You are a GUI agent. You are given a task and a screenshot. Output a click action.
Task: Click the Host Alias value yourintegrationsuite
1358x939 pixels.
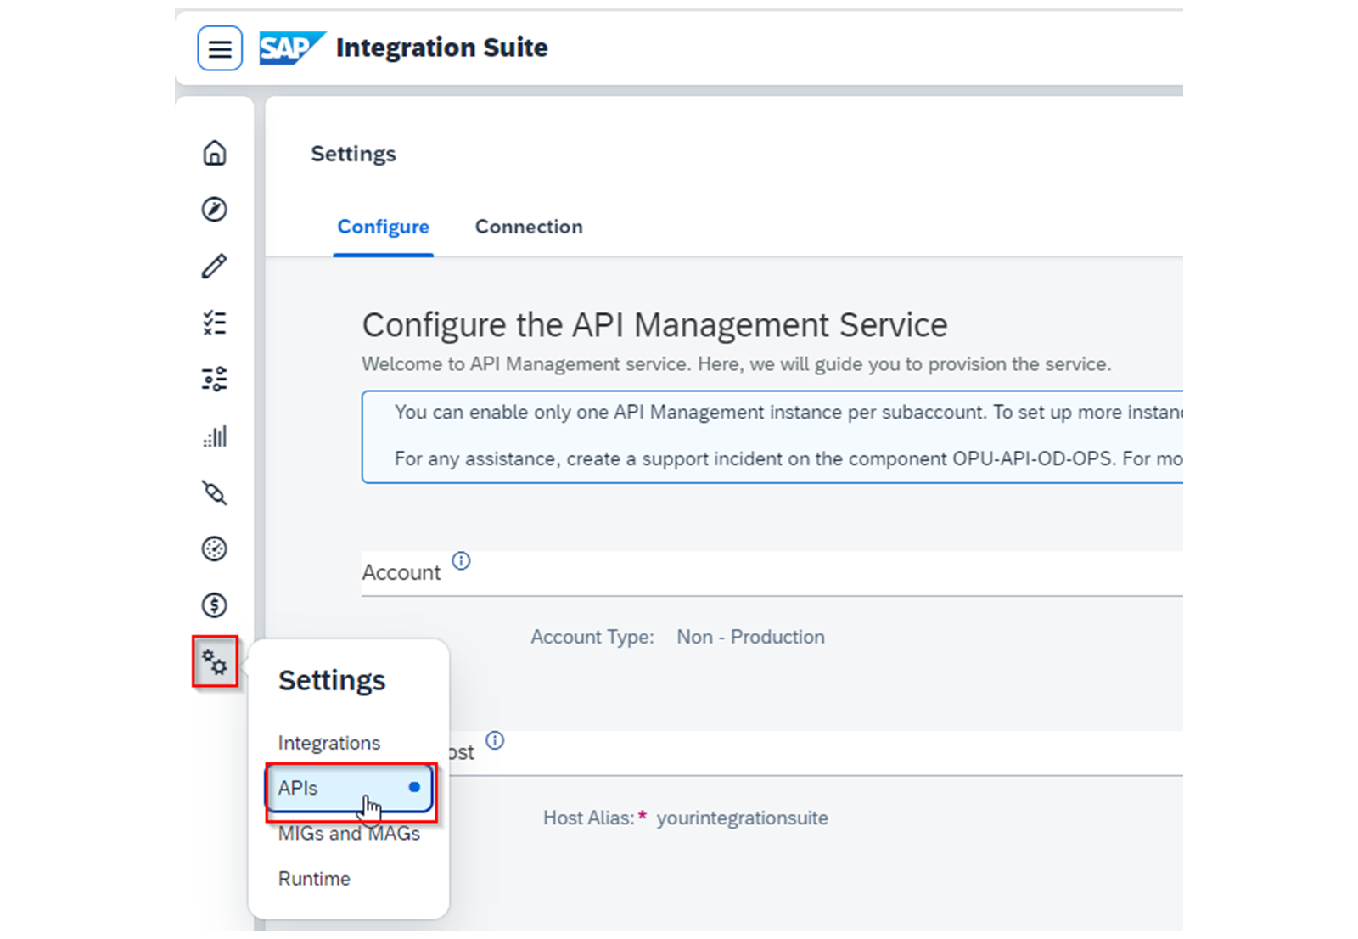[x=743, y=818]
